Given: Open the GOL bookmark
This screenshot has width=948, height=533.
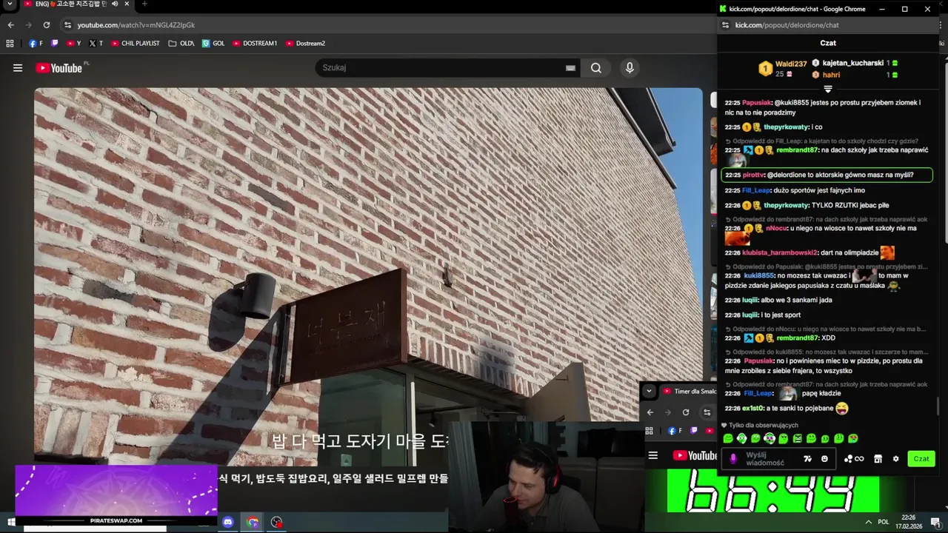Looking at the screenshot, I should point(213,44).
